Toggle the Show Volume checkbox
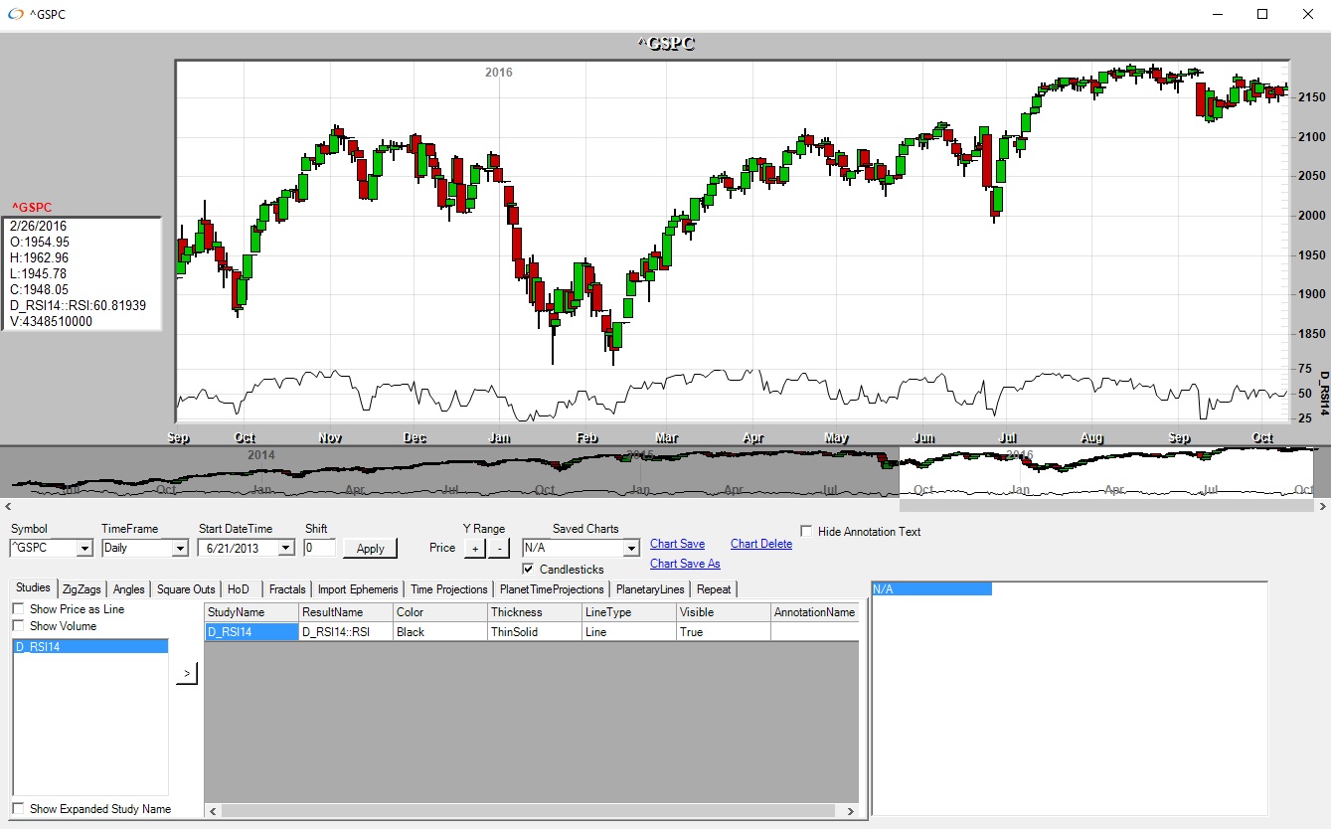Image resolution: width=1331 pixels, height=829 pixels. point(18,626)
